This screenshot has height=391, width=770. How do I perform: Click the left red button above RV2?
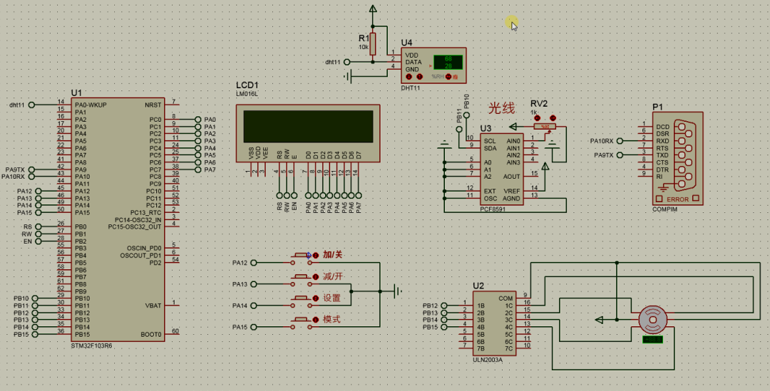click(538, 118)
